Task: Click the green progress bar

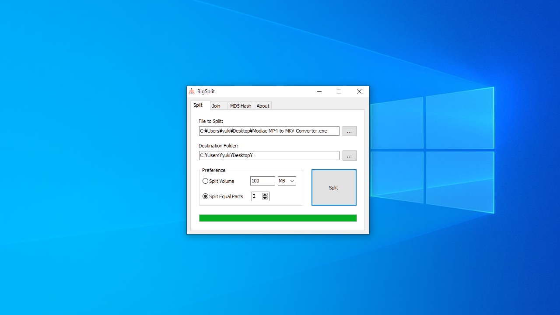Action: pos(278,218)
